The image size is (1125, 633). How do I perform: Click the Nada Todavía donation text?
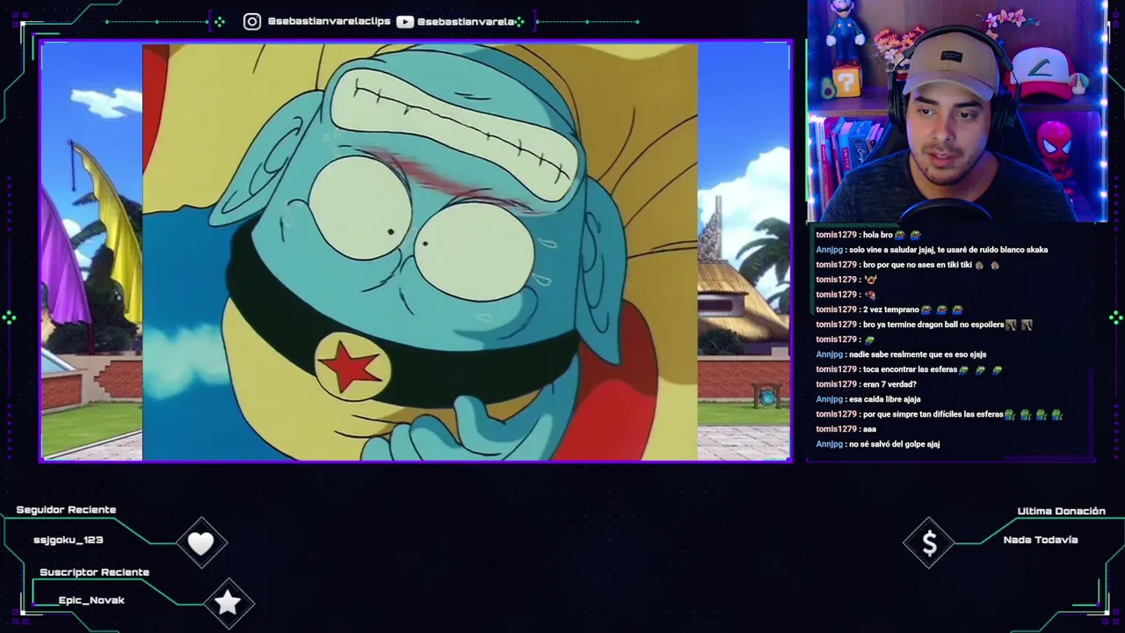pos(1040,540)
